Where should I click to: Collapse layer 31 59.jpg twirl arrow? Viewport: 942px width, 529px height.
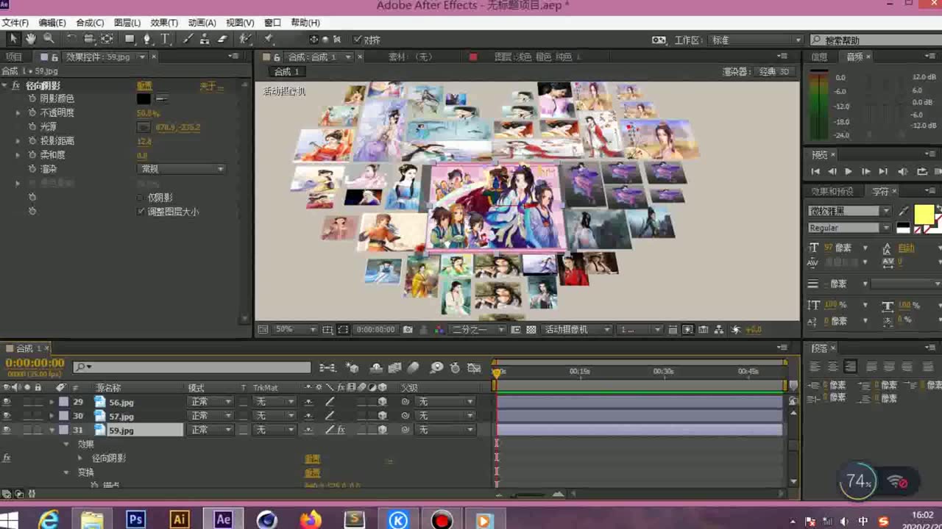(x=52, y=430)
